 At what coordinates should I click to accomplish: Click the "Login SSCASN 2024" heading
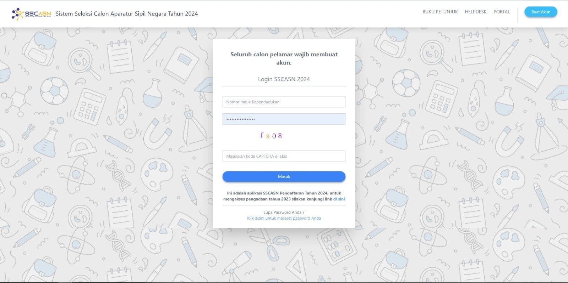coord(284,79)
